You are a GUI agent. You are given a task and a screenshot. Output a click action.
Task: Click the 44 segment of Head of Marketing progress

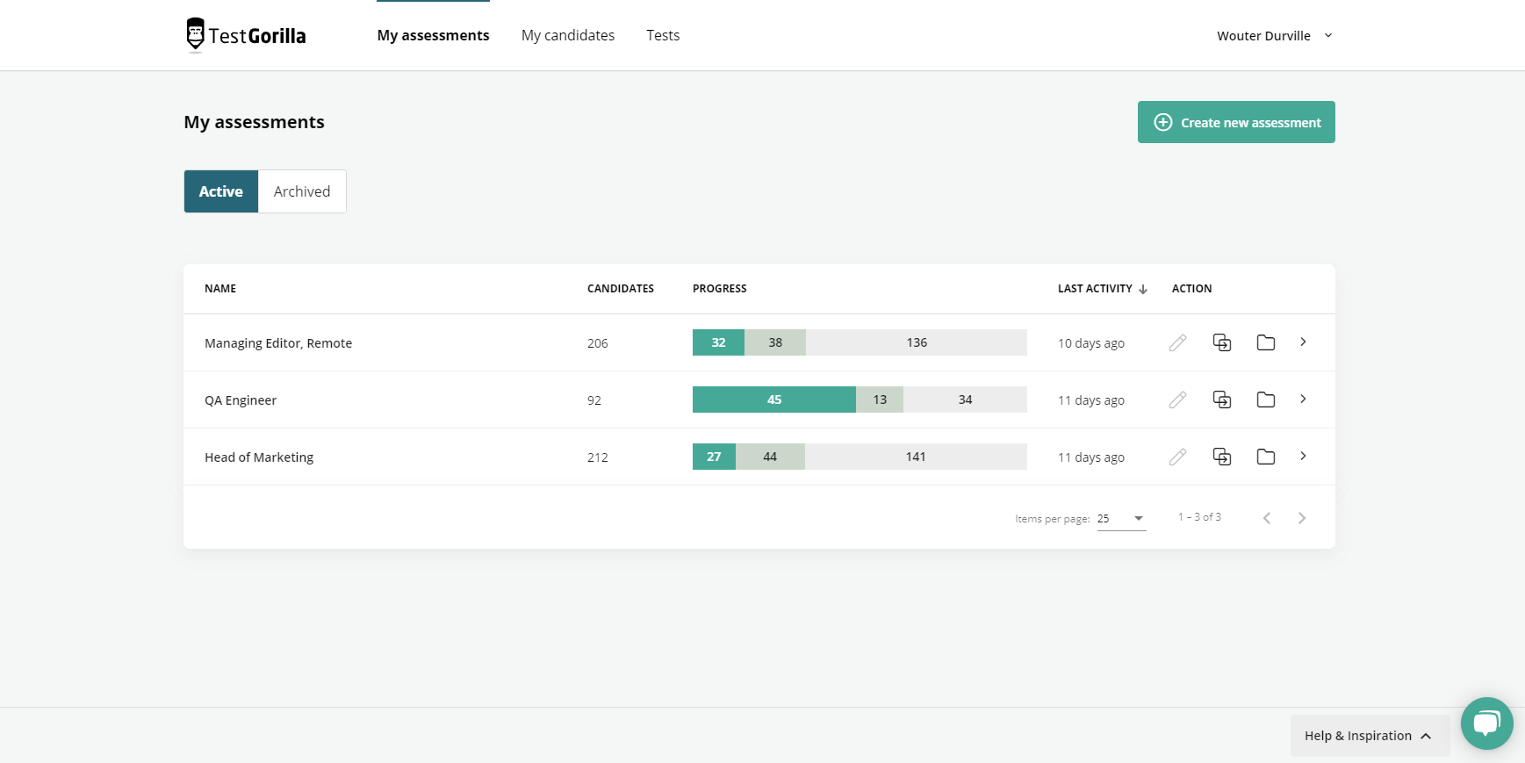pyautogui.click(x=770, y=457)
